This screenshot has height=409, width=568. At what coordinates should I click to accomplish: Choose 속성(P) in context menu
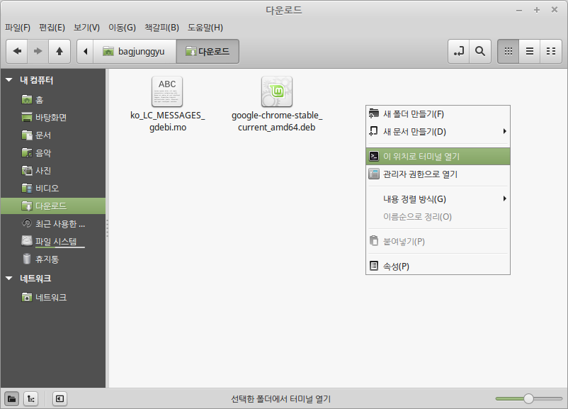438,266
